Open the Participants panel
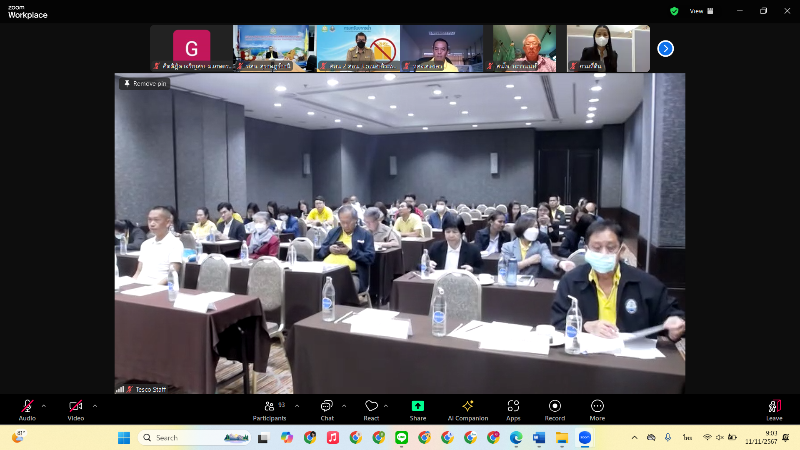800x450 pixels. coord(270,410)
